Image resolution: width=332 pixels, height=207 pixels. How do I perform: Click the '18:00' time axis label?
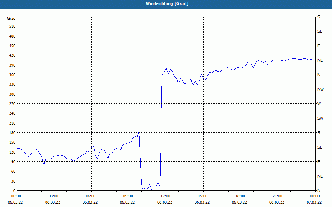coord(241,196)
